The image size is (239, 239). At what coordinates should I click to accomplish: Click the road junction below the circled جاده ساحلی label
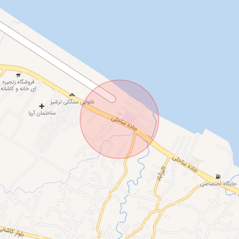point(136,133)
